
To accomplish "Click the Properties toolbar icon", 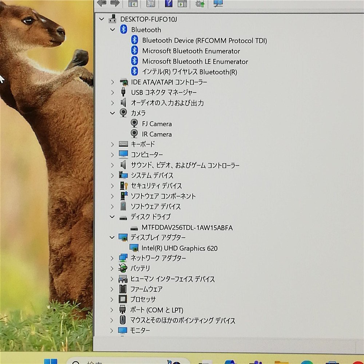I will [x=150, y=3].
